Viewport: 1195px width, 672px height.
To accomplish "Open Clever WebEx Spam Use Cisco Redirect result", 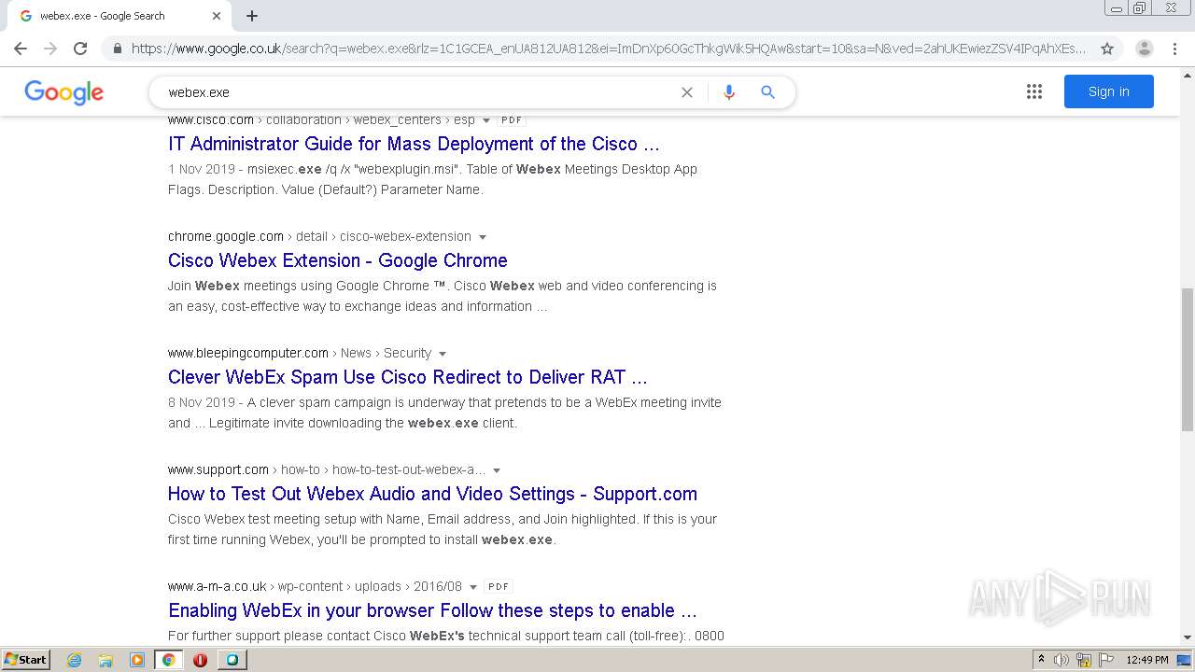I will 407,377.
